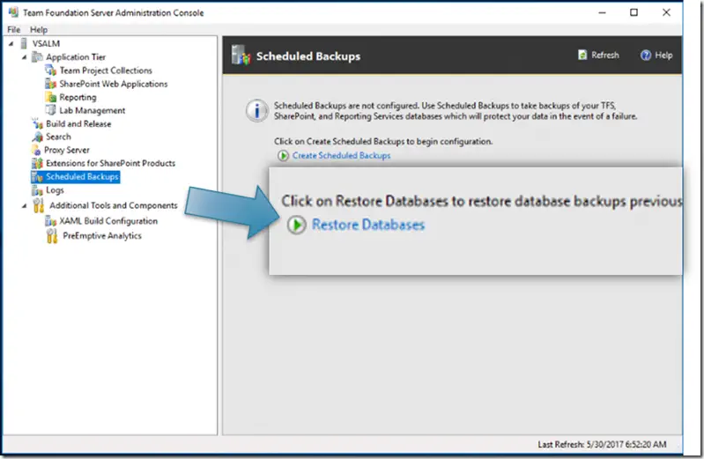Viewport: 704px width, 459px height.
Task: Click the Build and Release icon
Action: (37, 123)
